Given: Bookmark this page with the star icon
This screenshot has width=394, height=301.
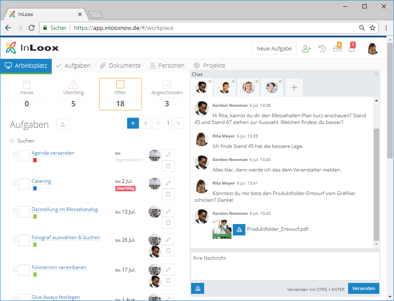Looking at the screenshot, I should pyautogui.click(x=373, y=28).
